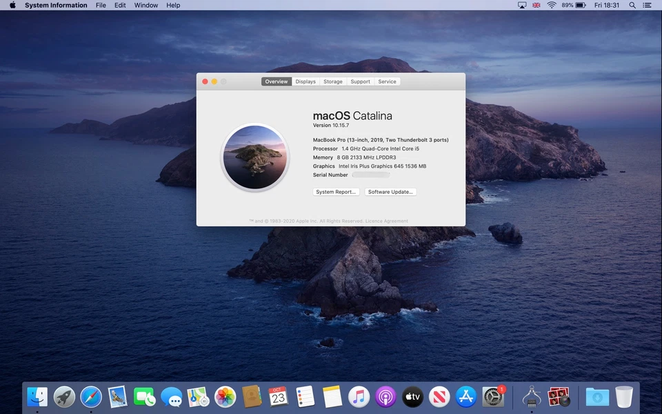Open the Apple menu
The width and height of the screenshot is (662, 414).
pos(12,5)
